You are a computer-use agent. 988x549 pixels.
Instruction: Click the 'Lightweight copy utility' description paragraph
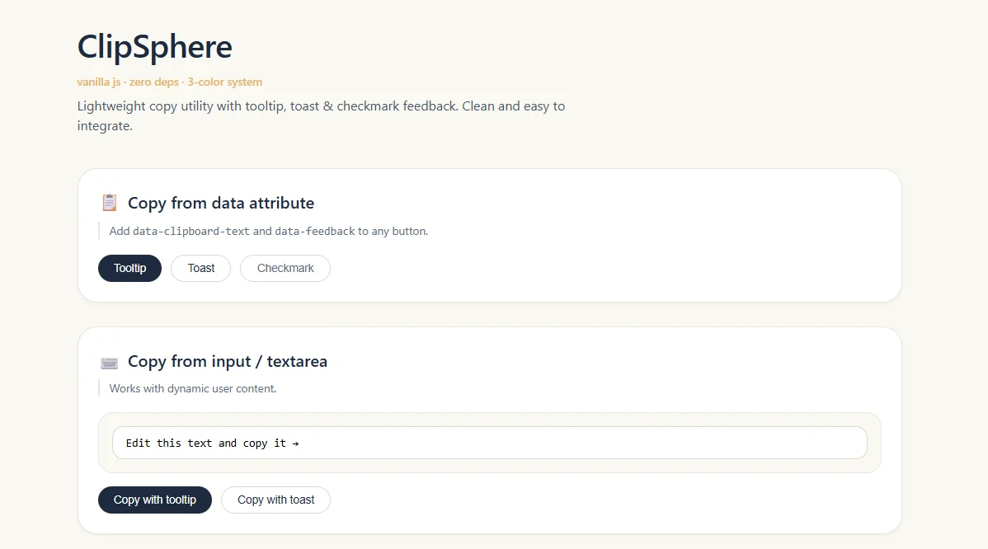(x=322, y=116)
